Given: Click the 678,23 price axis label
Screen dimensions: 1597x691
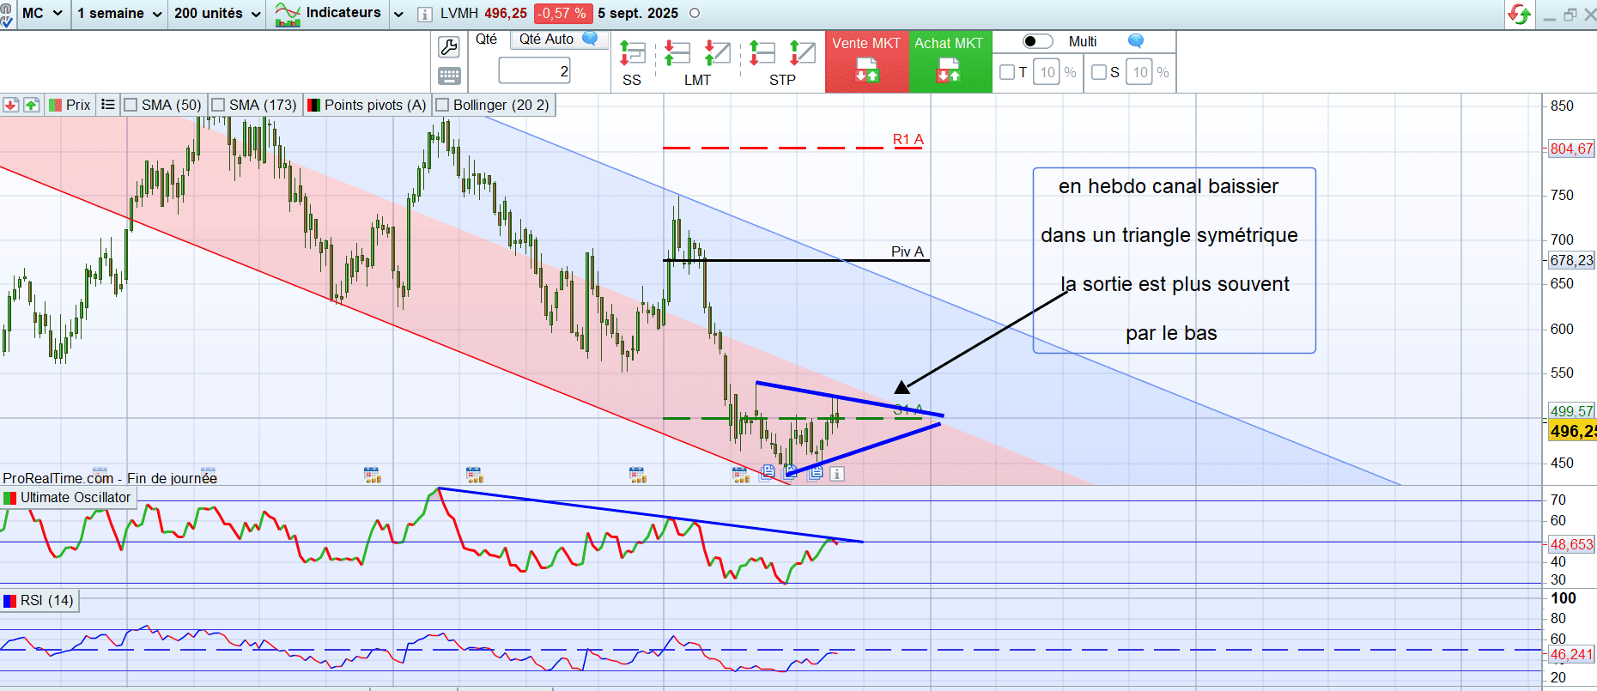Looking at the screenshot, I should pyautogui.click(x=1571, y=260).
